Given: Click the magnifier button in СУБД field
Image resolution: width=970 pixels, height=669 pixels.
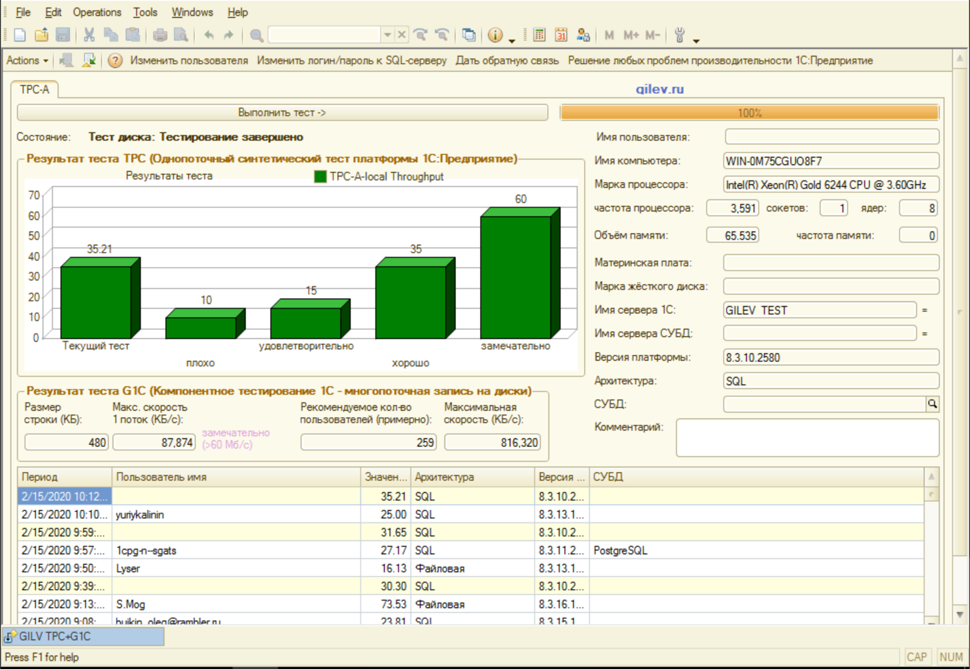Looking at the screenshot, I should point(932,404).
